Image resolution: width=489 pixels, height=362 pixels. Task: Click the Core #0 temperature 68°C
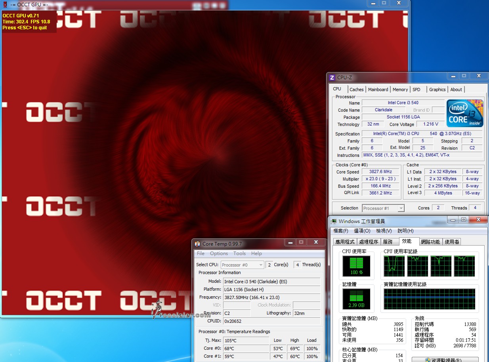click(246, 349)
